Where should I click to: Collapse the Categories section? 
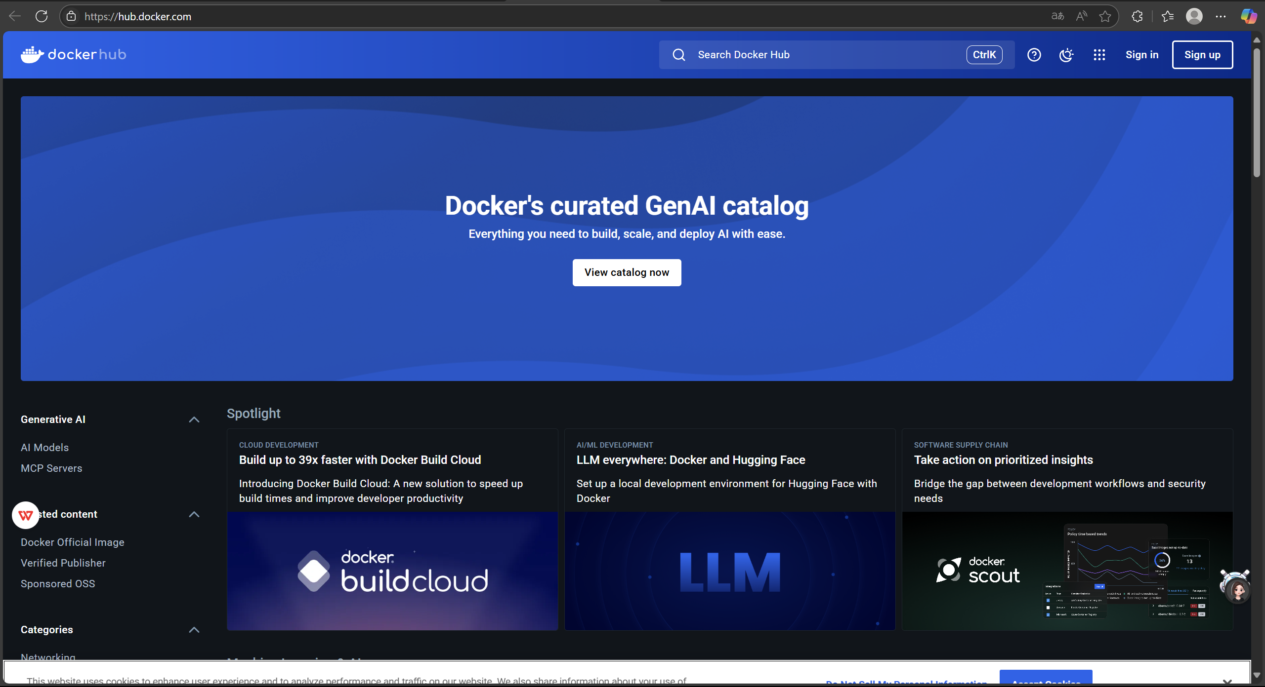click(x=194, y=630)
